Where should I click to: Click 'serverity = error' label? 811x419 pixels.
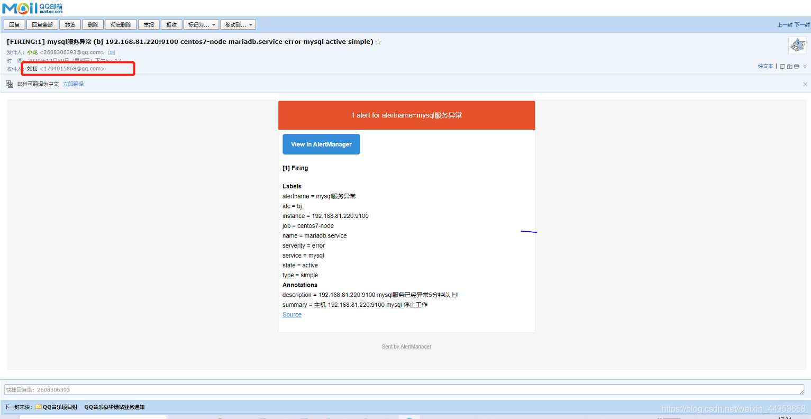point(304,245)
